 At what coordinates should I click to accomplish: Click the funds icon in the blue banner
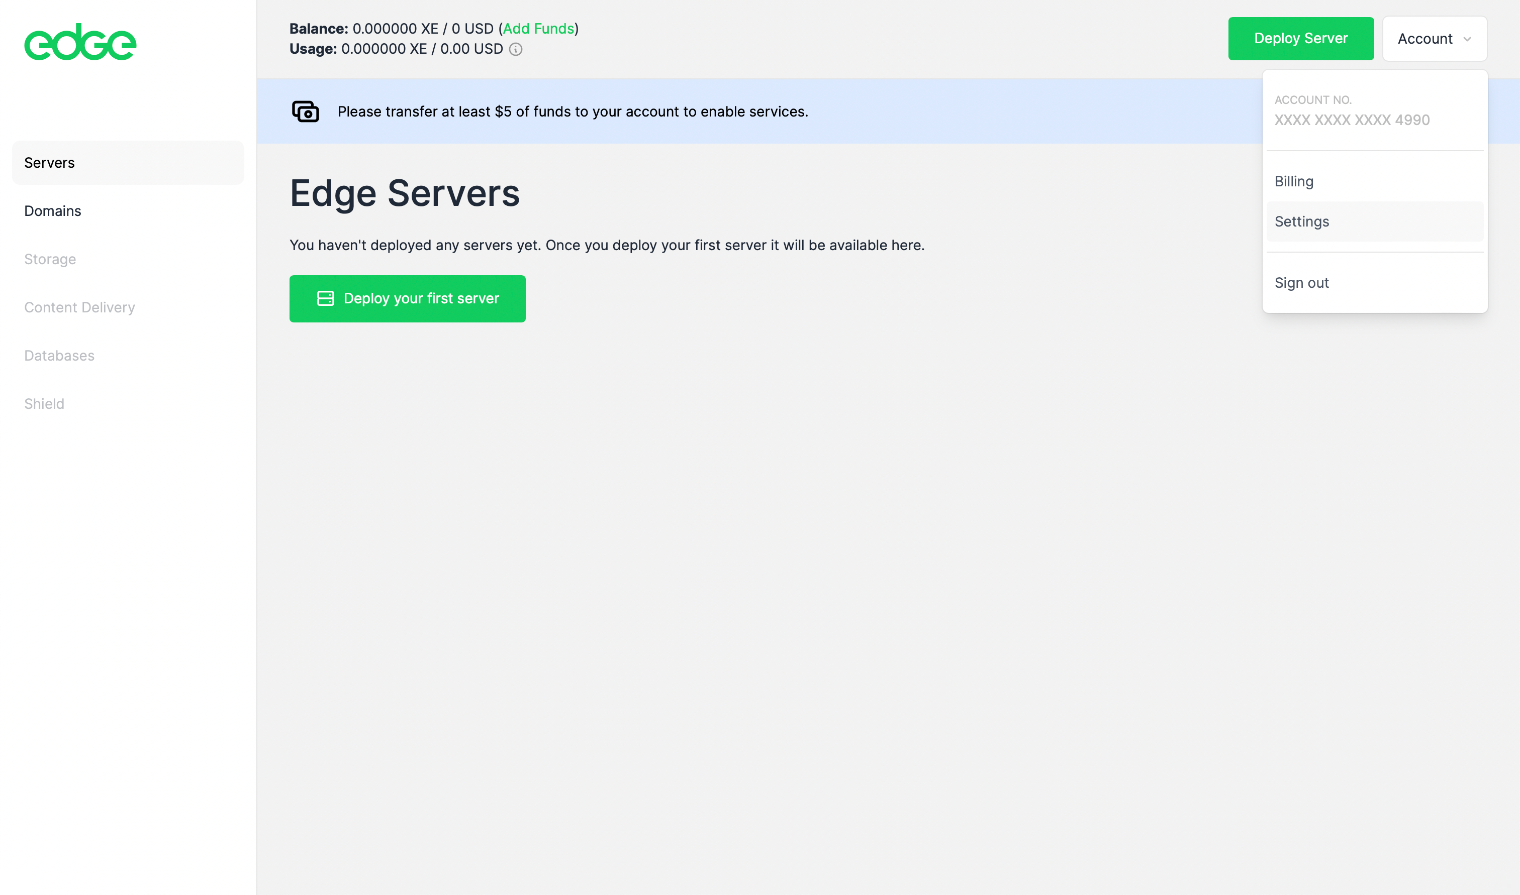point(305,111)
